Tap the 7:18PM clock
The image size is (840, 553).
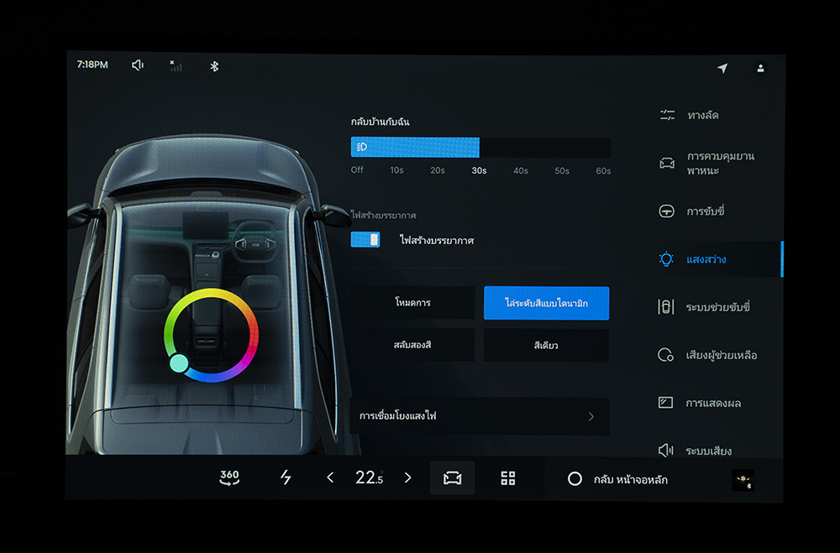pos(92,65)
